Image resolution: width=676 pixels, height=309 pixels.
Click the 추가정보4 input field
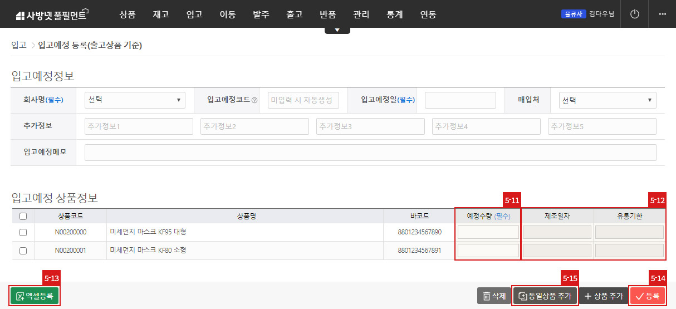click(486, 126)
